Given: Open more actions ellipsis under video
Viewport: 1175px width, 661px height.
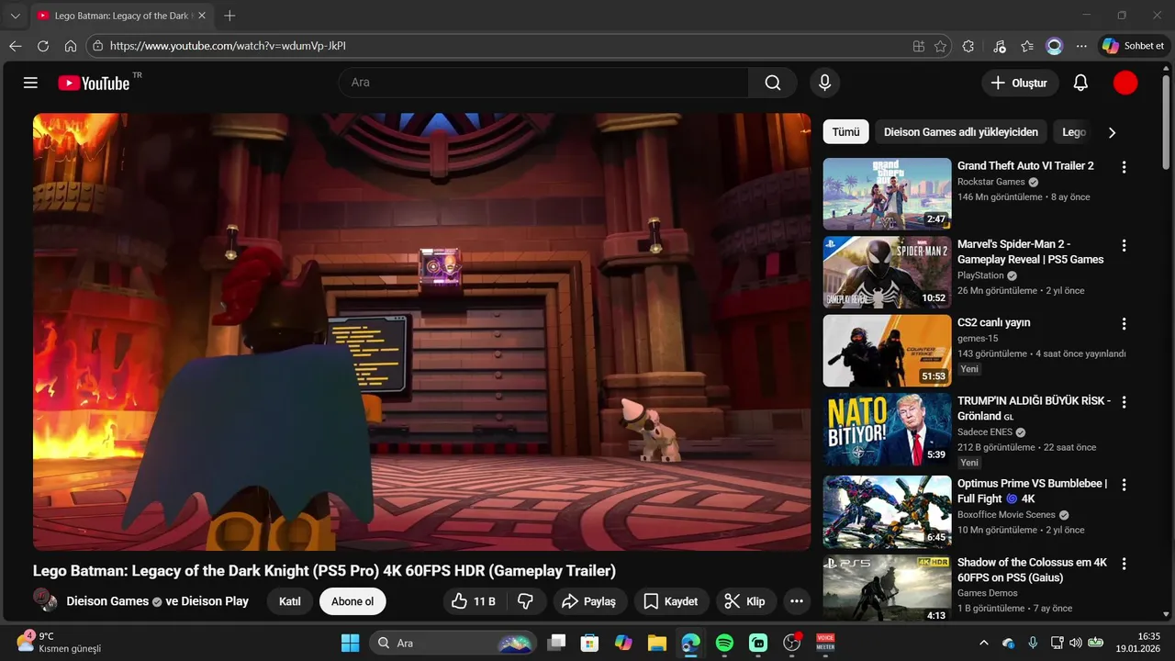Looking at the screenshot, I should pos(797,601).
